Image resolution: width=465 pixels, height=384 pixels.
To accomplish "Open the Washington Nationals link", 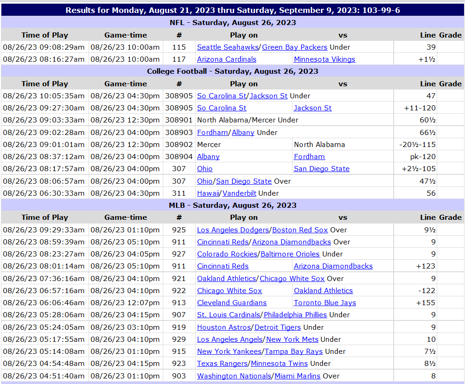I will 234,376.
